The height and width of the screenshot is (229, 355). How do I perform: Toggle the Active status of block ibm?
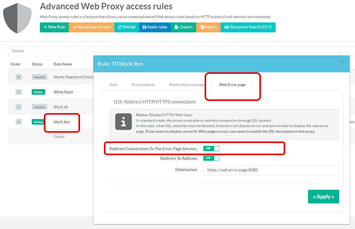tap(38, 122)
